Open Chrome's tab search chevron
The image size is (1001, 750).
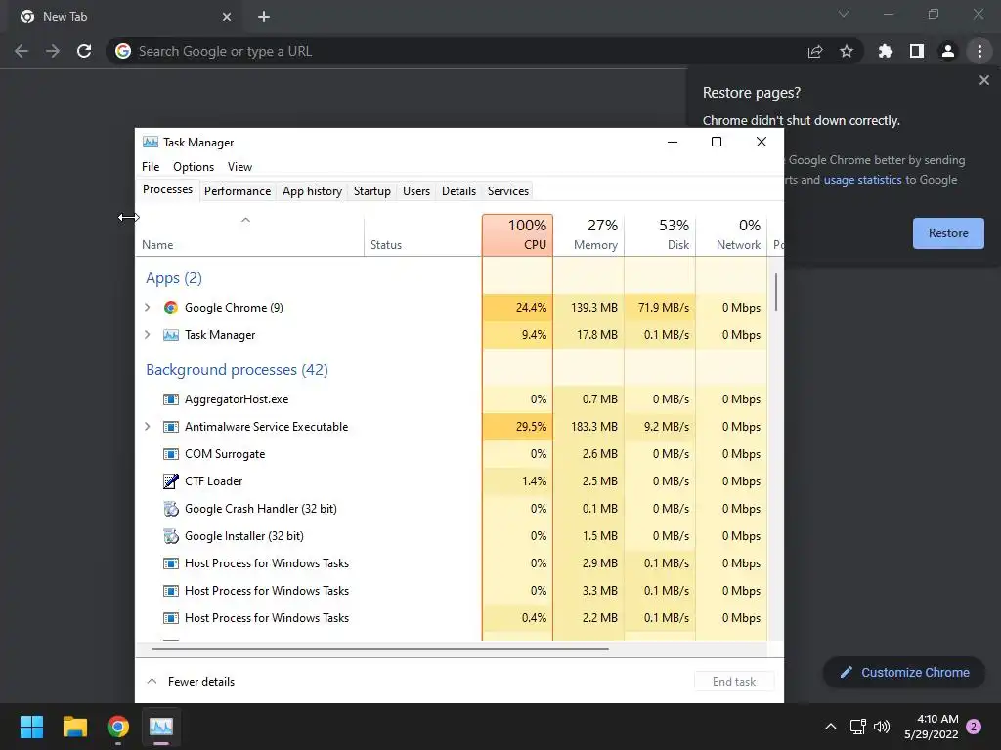(844, 14)
